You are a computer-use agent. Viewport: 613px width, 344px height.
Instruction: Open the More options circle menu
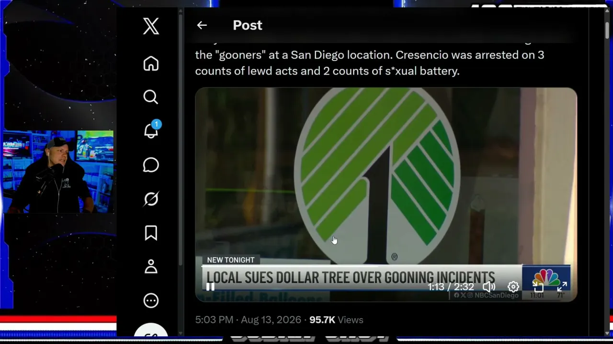pyautogui.click(x=151, y=301)
